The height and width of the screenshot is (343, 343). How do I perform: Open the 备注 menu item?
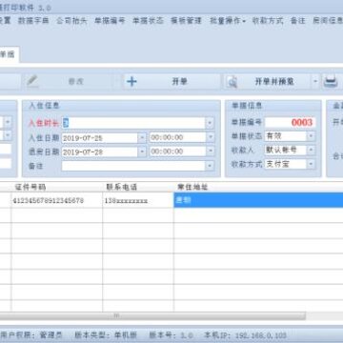298,21
